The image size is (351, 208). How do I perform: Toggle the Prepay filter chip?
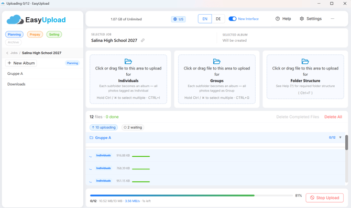click(35, 34)
